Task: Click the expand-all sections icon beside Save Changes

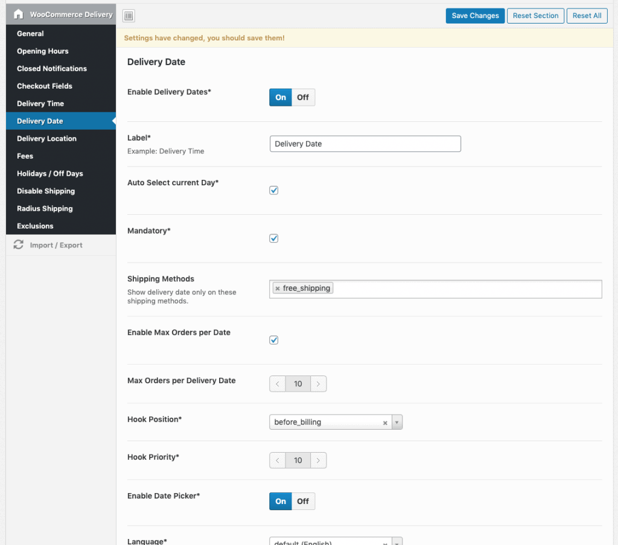Action: [129, 16]
